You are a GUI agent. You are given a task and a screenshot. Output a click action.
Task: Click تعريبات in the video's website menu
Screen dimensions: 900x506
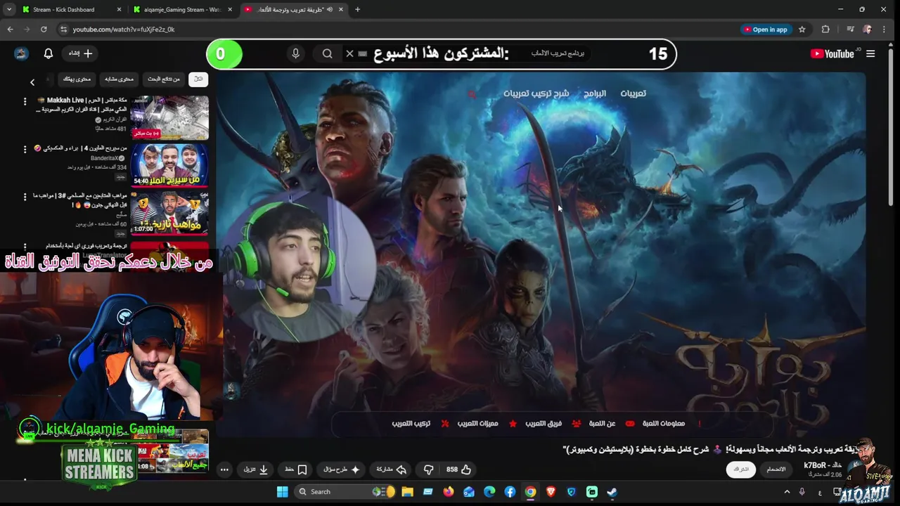(633, 93)
